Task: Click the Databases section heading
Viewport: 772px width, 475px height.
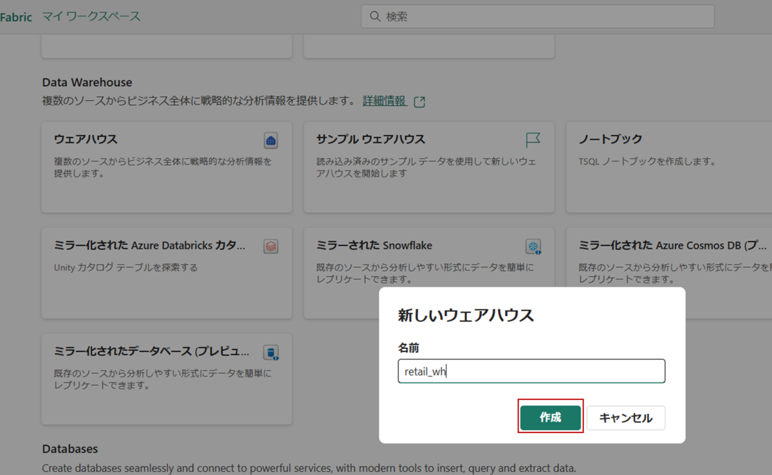Action: tap(70, 449)
